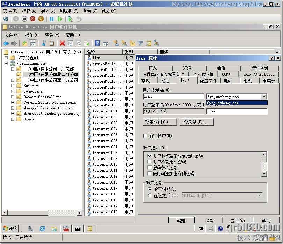Check 密码永不过期 option
Image resolution: width=283 pixels, height=244 pixels.
(x=150, y=168)
